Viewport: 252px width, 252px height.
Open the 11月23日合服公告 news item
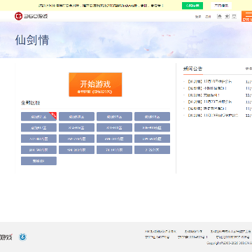[x=209, y=101]
